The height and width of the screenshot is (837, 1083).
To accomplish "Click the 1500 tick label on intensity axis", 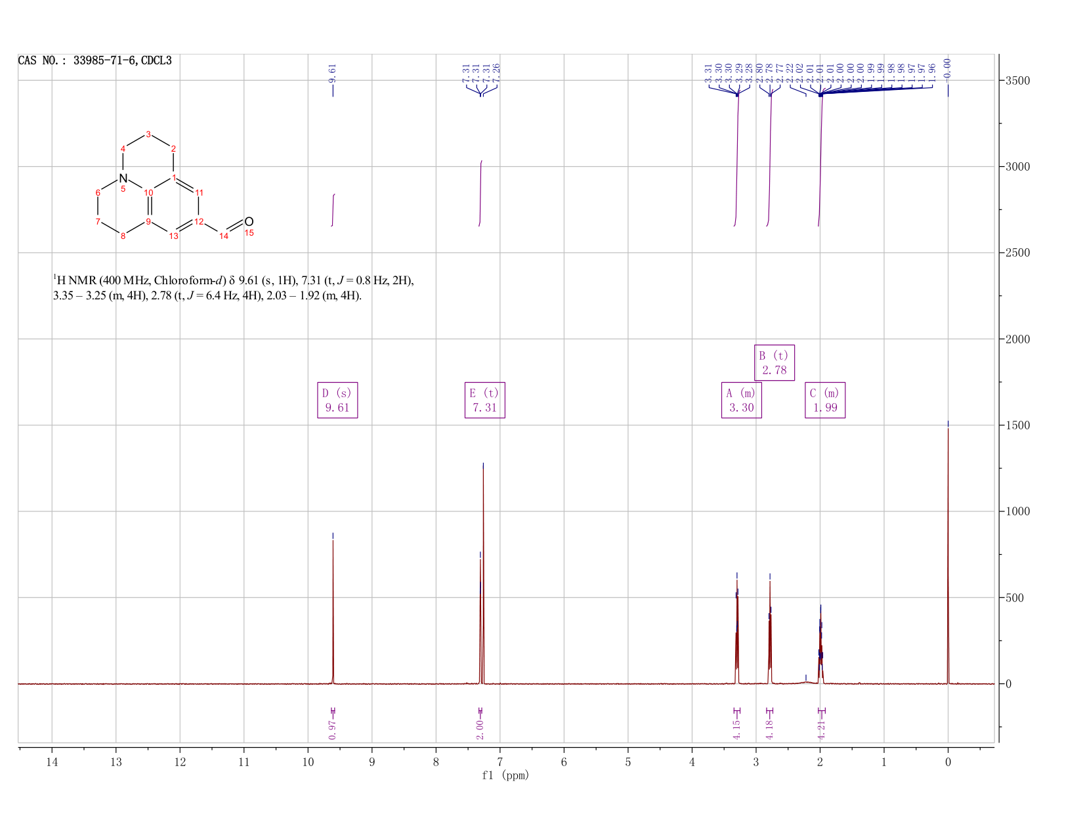I will point(1017,425).
